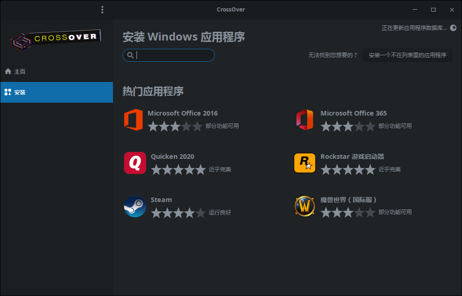Click the database updating spinner indicator
The image size is (462, 296).
click(453, 28)
